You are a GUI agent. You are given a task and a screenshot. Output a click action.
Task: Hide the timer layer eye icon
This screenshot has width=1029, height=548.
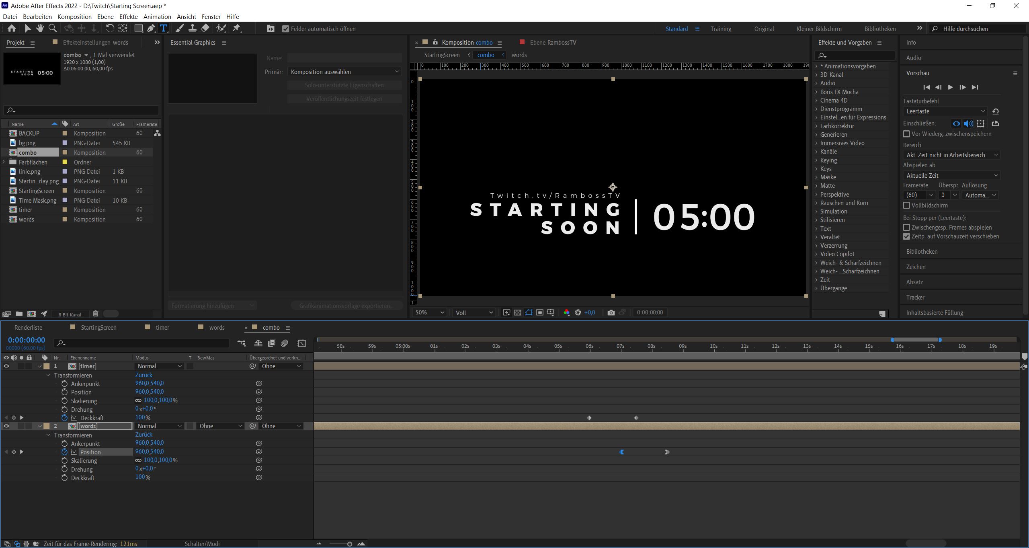coord(6,366)
